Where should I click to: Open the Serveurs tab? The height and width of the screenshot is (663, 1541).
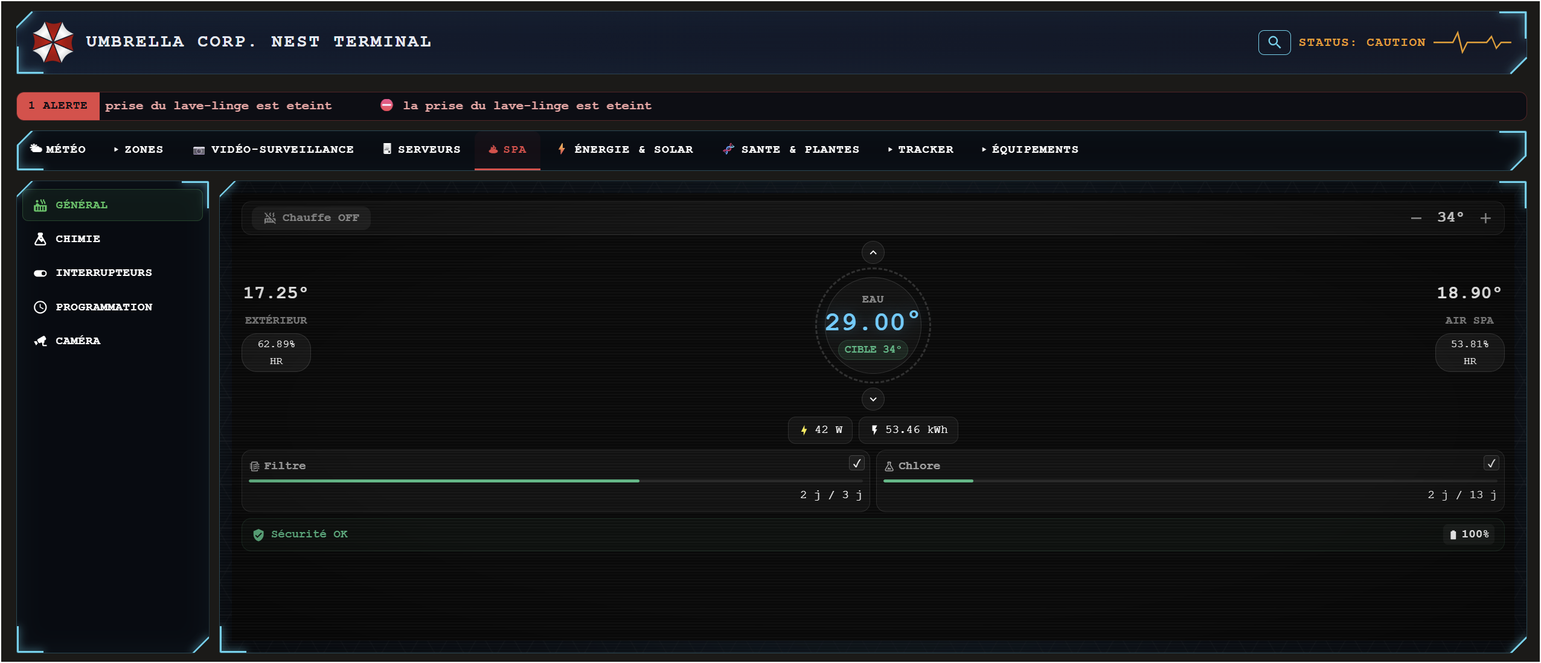[421, 149]
